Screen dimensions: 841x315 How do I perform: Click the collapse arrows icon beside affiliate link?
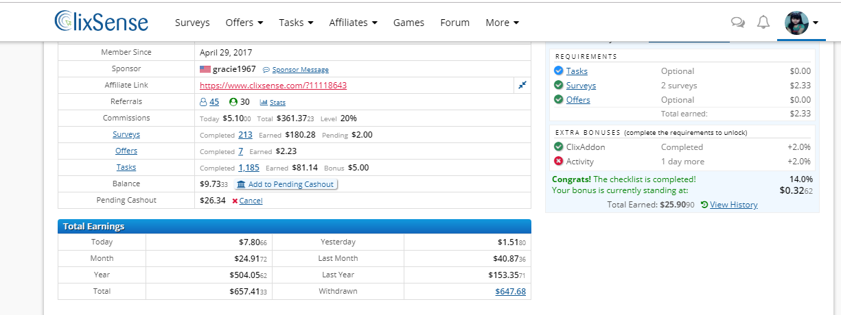tap(522, 85)
